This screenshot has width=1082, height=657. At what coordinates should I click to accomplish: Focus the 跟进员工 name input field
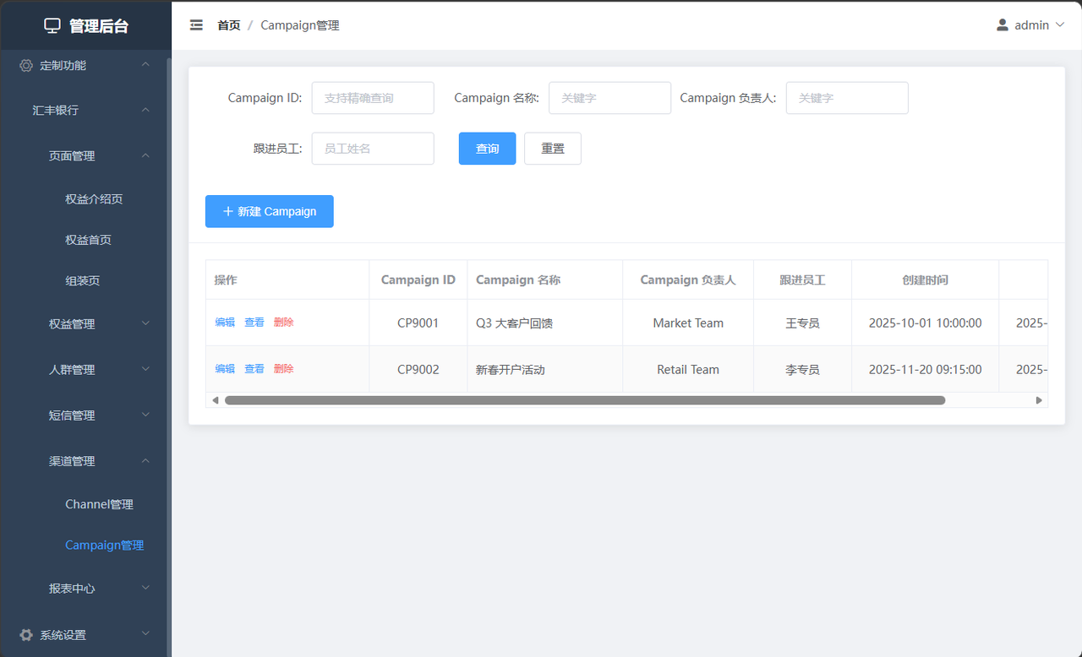(x=373, y=149)
